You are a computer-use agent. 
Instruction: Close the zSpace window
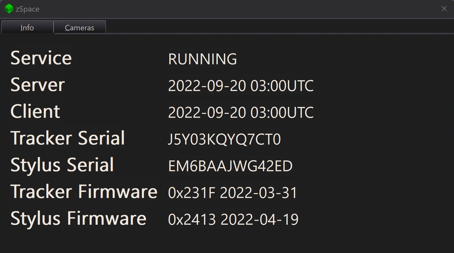(444, 9)
